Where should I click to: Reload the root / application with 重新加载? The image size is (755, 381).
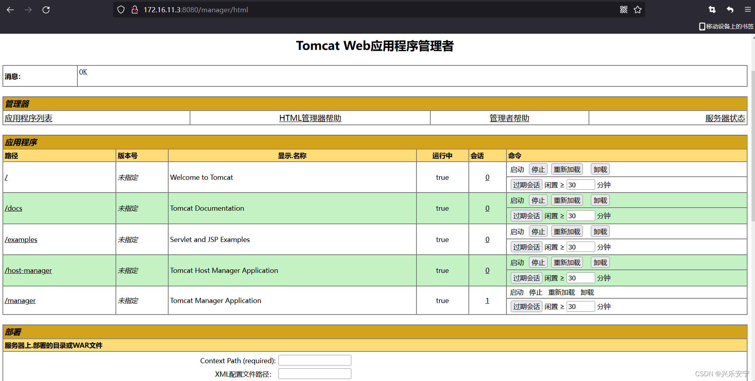pos(567,170)
